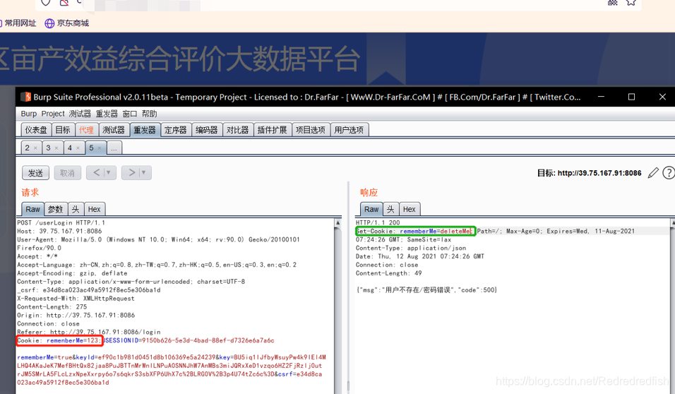
Task: Click the X-Requested-With header line
Action: (x=76, y=299)
